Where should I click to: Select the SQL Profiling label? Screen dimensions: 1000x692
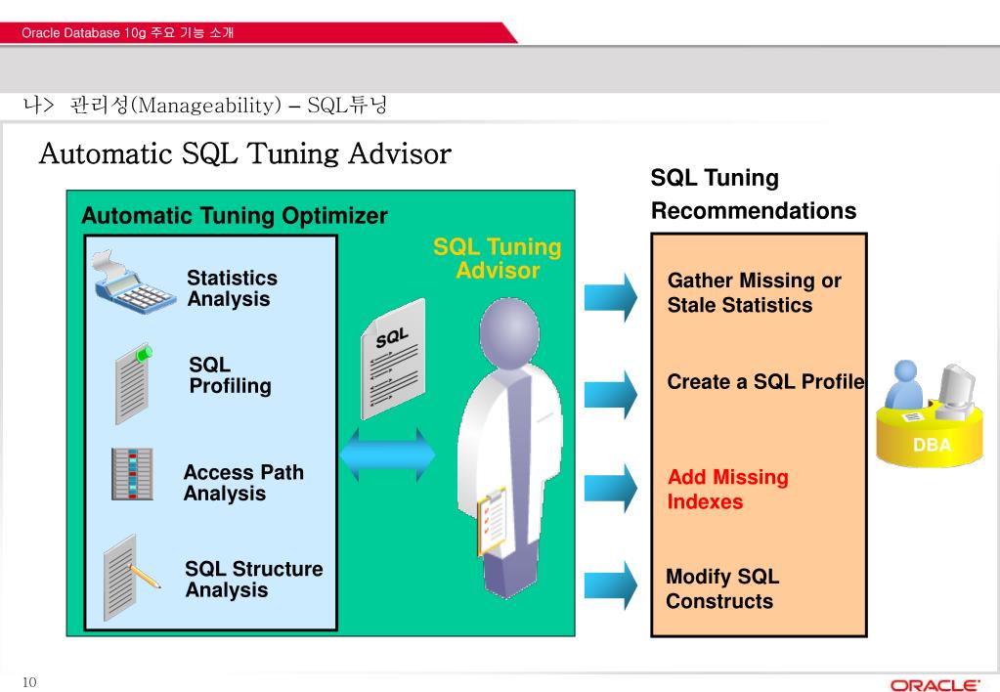230,375
